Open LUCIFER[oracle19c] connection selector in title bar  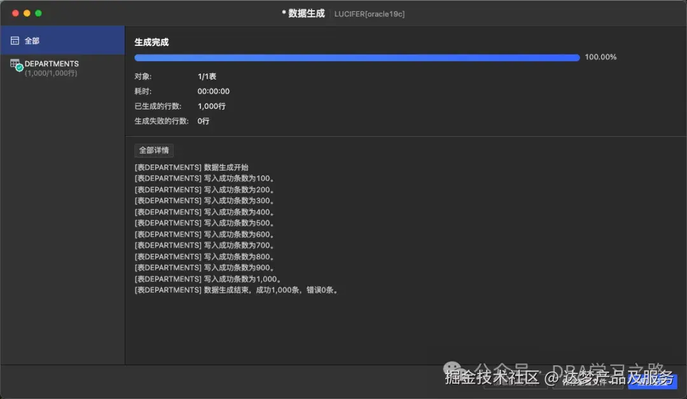[x=370, y=13]
